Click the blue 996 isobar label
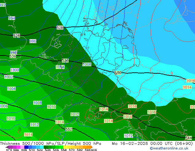195x151 pixels. click(x=33, y=41)
